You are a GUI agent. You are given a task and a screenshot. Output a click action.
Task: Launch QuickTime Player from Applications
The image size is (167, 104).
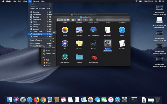coord(94,30)
